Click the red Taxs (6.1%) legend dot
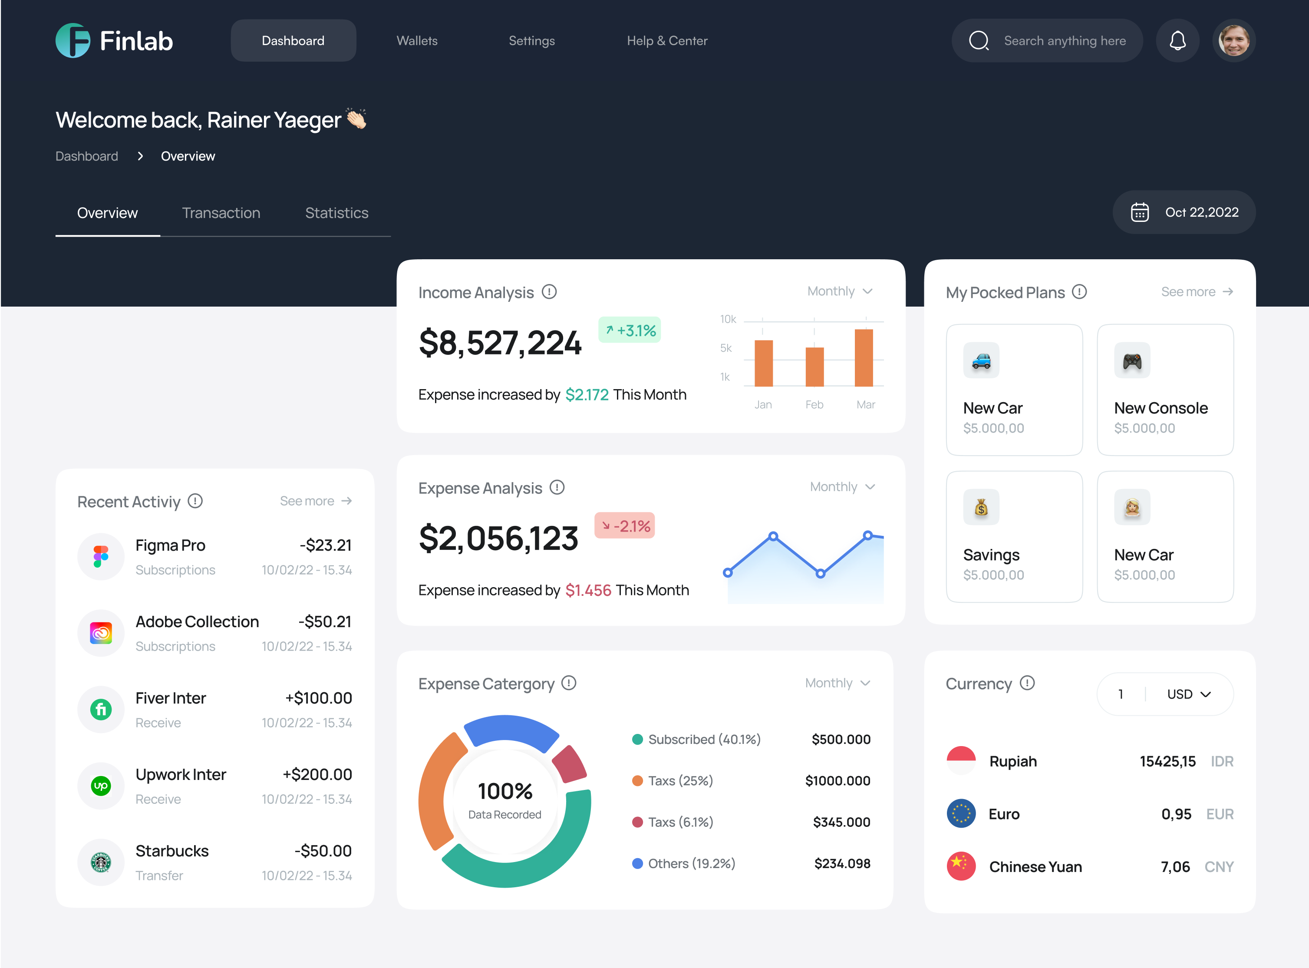Screen dimensions: 1309x968 [x=637, y=823]
